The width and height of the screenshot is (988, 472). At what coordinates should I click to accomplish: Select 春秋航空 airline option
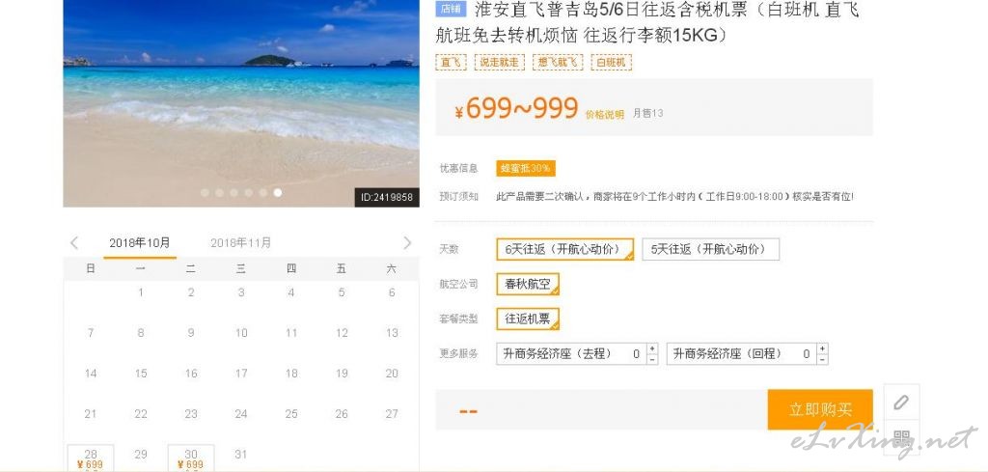(x=528, y=284)
